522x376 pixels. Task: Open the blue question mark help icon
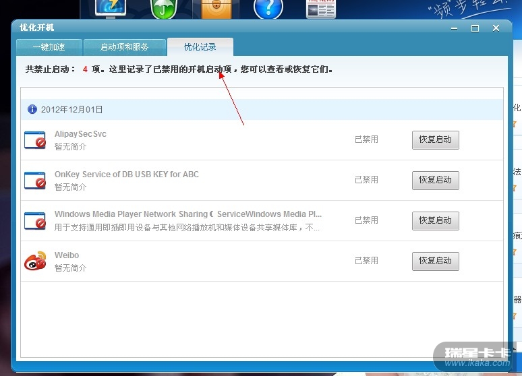[x=268, y=9]
